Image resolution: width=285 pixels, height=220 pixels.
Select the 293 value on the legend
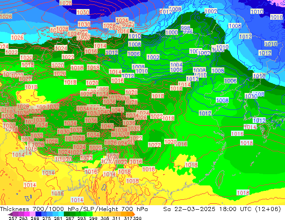82,218
